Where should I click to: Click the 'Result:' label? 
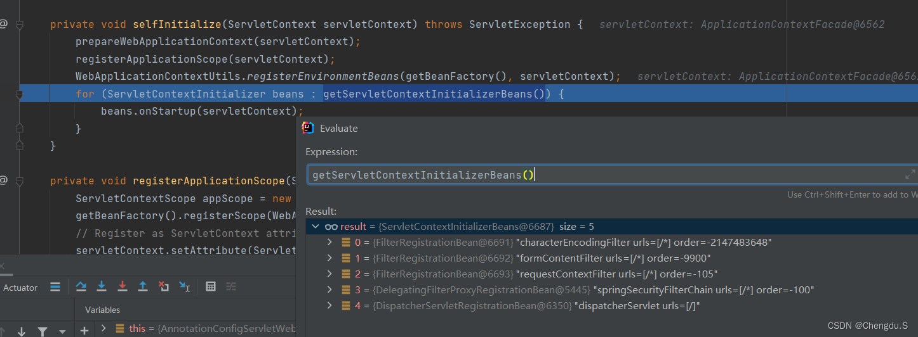click(x=321, y=211)
